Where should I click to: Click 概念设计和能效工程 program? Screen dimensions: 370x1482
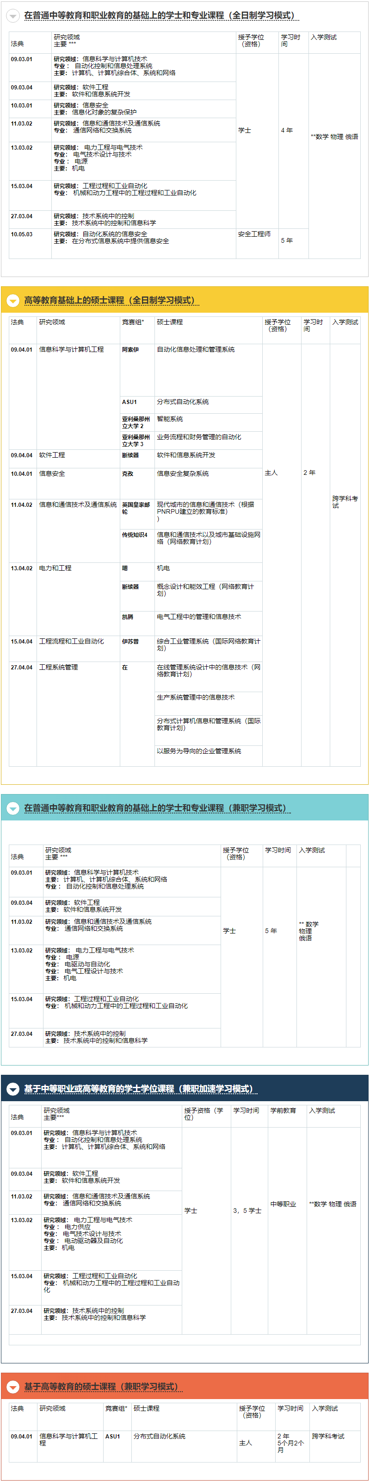coord(206,590)
